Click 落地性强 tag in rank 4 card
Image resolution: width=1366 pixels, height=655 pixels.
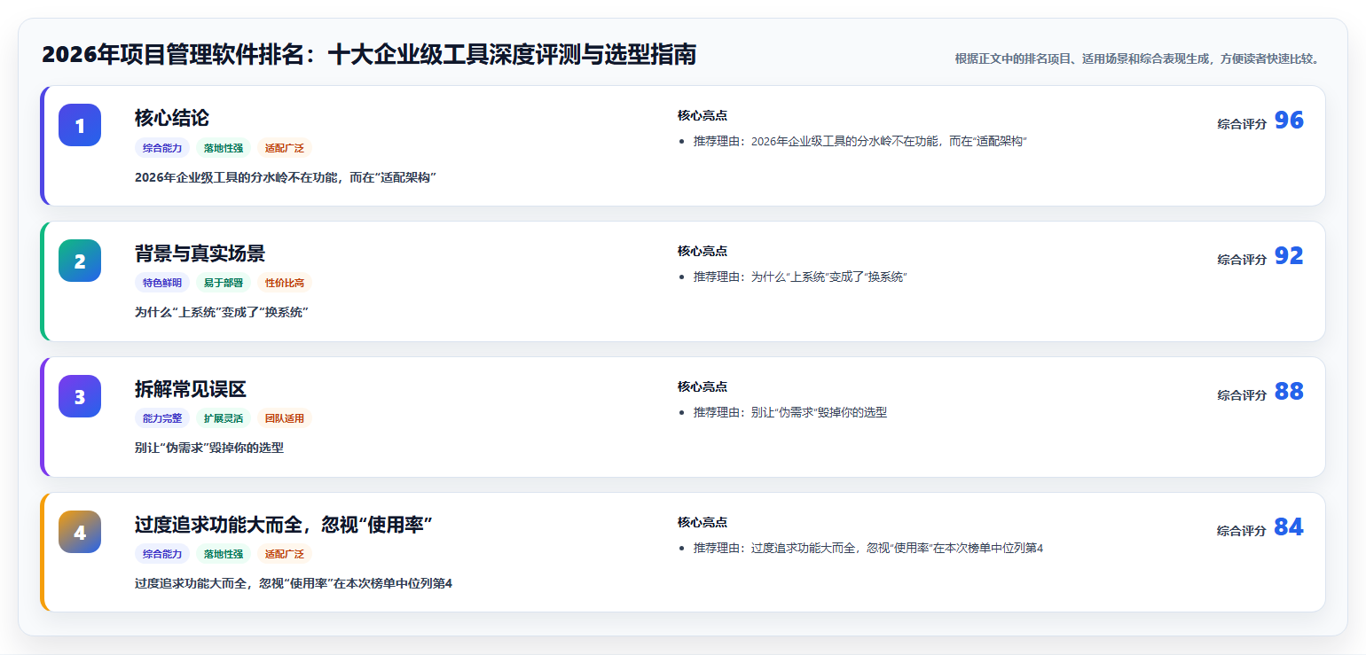coord(224,554)
